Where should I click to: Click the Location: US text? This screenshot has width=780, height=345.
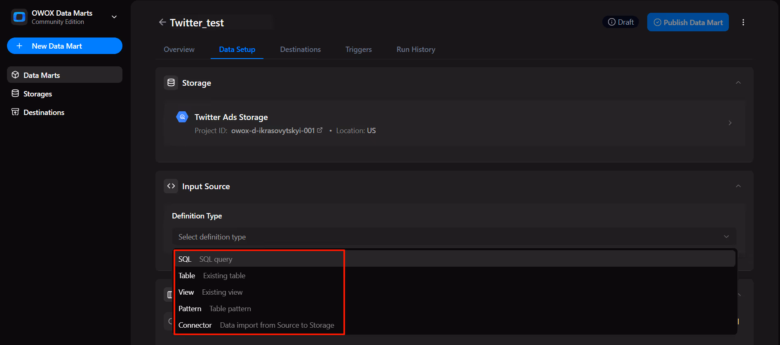[x=356, y=131]
